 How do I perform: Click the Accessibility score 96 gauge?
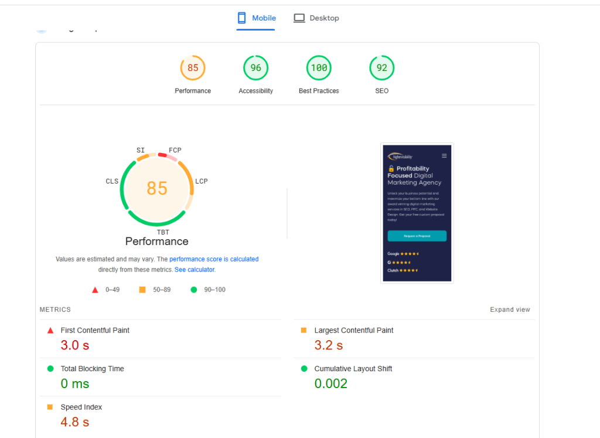click(255, 68)
